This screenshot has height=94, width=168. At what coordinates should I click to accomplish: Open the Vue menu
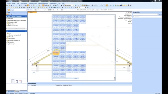(x=18, y=3)
